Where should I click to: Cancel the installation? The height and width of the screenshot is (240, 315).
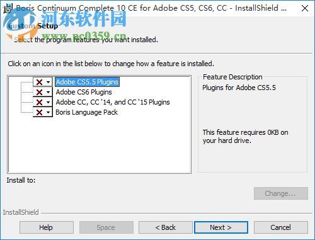[x=281, y=227]
